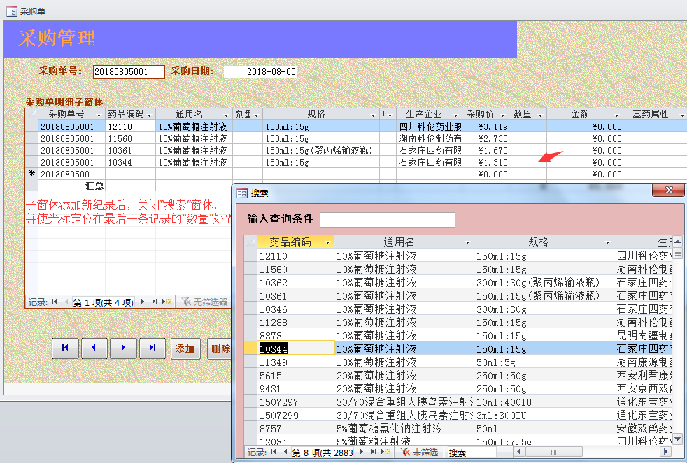
Task: Open the 药品编码 column dropdown in the 搜索 window
Action: (x=327, y=242)
